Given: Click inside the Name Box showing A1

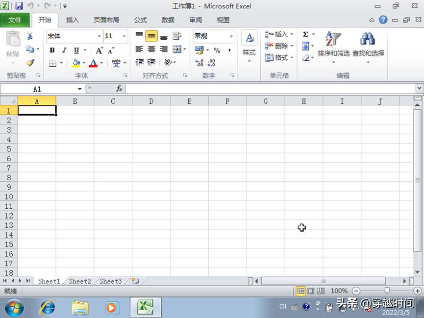Looking at the screenshot, I should [39, 89].
